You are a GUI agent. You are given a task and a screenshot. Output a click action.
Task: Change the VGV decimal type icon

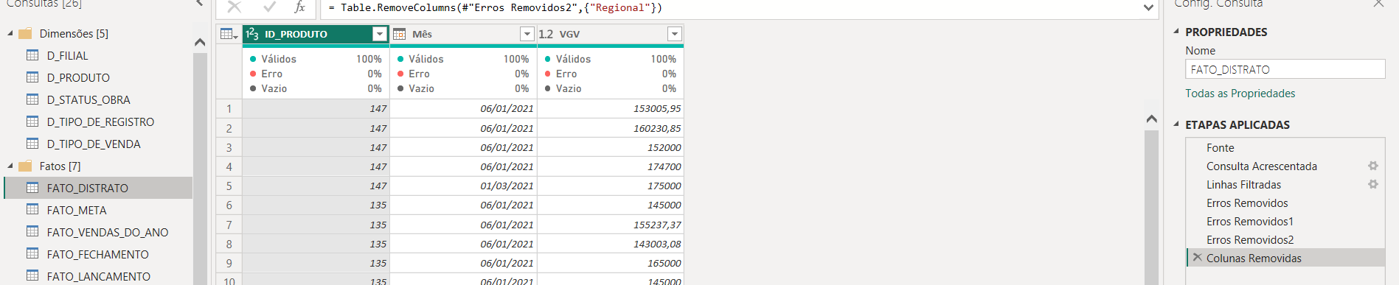pyautogui.click(x=546, y=34)
